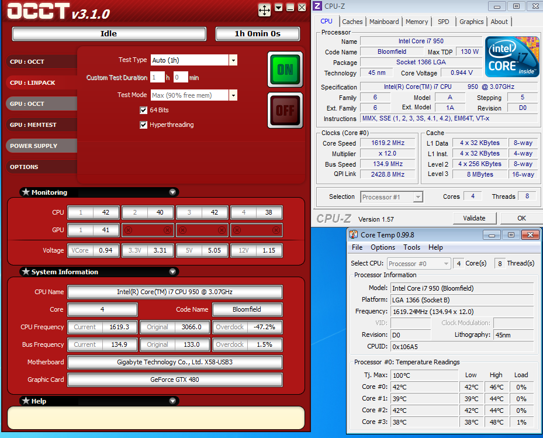Open the Test Mode dropdown
Image resolution: width=543 pixels, height=438 pixels.
(x=233, y=95)
